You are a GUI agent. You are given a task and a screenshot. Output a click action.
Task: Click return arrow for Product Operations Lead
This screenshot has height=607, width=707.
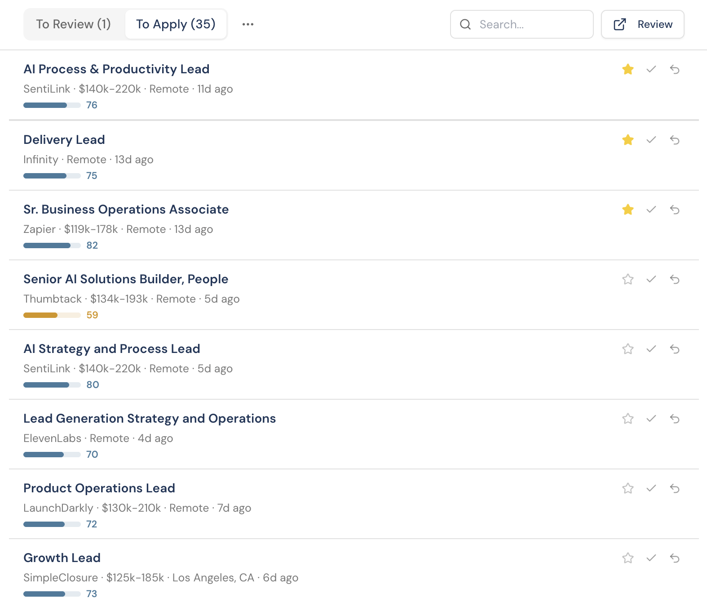coord(675,488)
